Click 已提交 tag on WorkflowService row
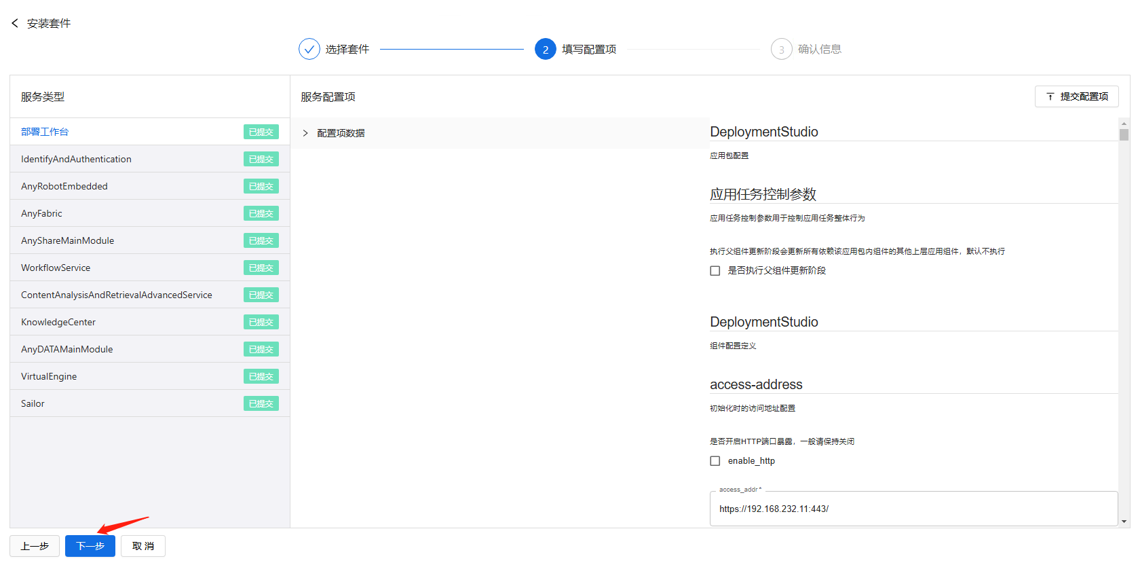This screenshot has width=1138, height=565. (261, 268)
